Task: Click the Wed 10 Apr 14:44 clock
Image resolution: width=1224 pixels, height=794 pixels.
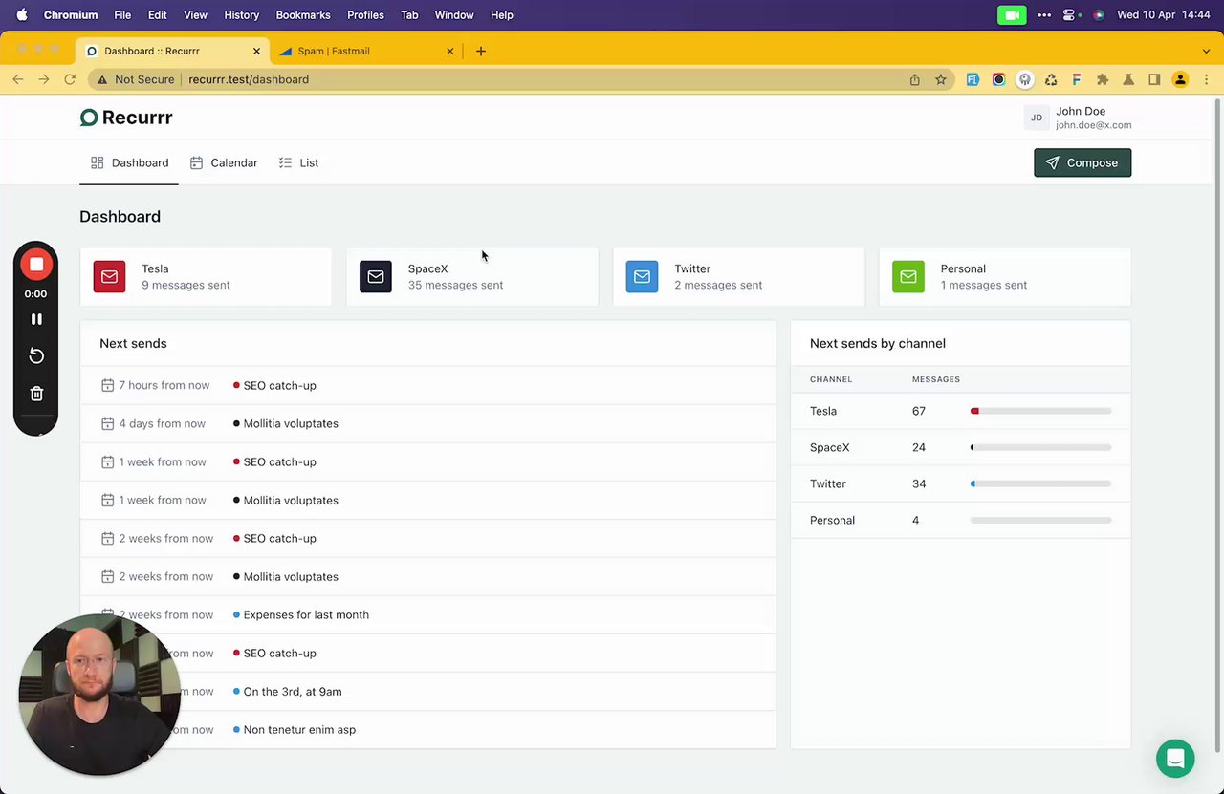Action: coord(1164,15)
